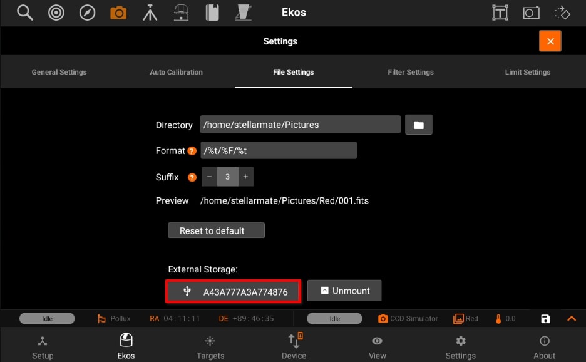Click the Suffix value field showing 3
This screenshot has height=362, width=586.
[227, 177]
